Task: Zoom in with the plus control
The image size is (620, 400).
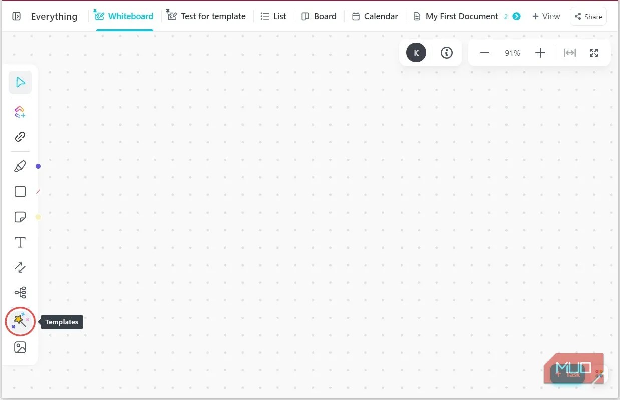Action: [540, 53]
